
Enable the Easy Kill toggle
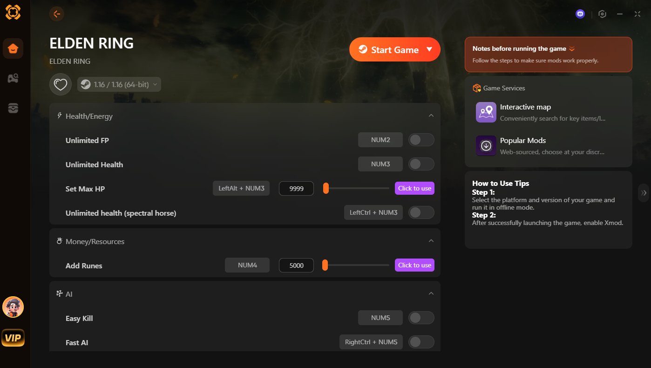click(421, 318)
